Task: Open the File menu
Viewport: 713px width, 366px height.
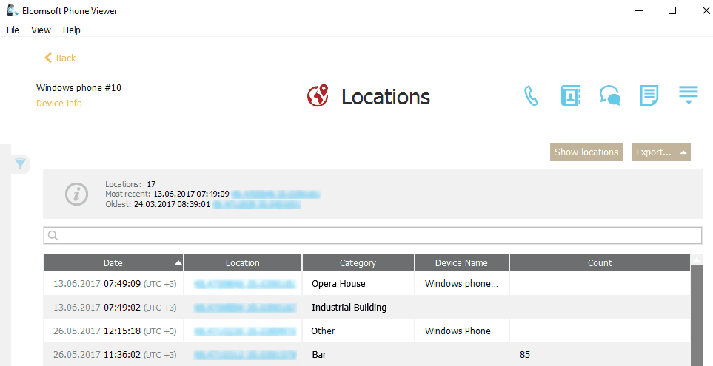Action: [x=13, y=30]
